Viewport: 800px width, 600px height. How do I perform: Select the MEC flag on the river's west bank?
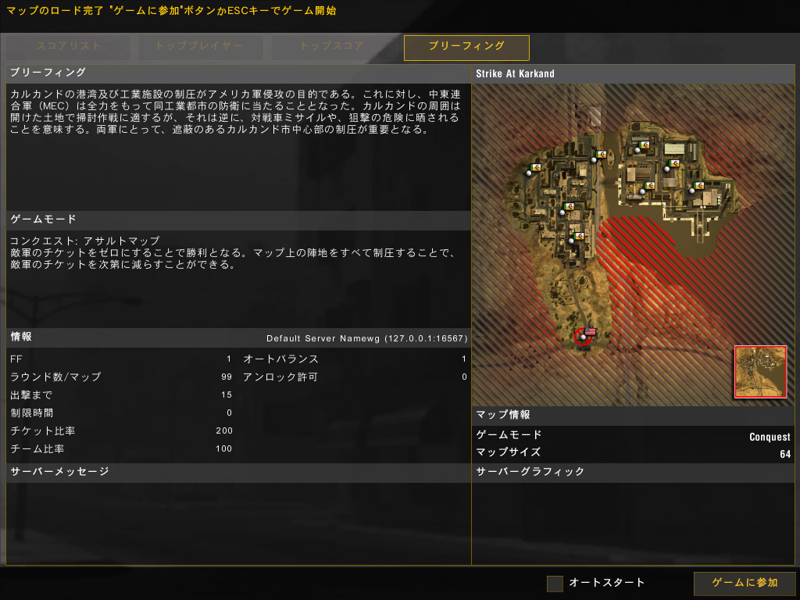coord(601,154)
